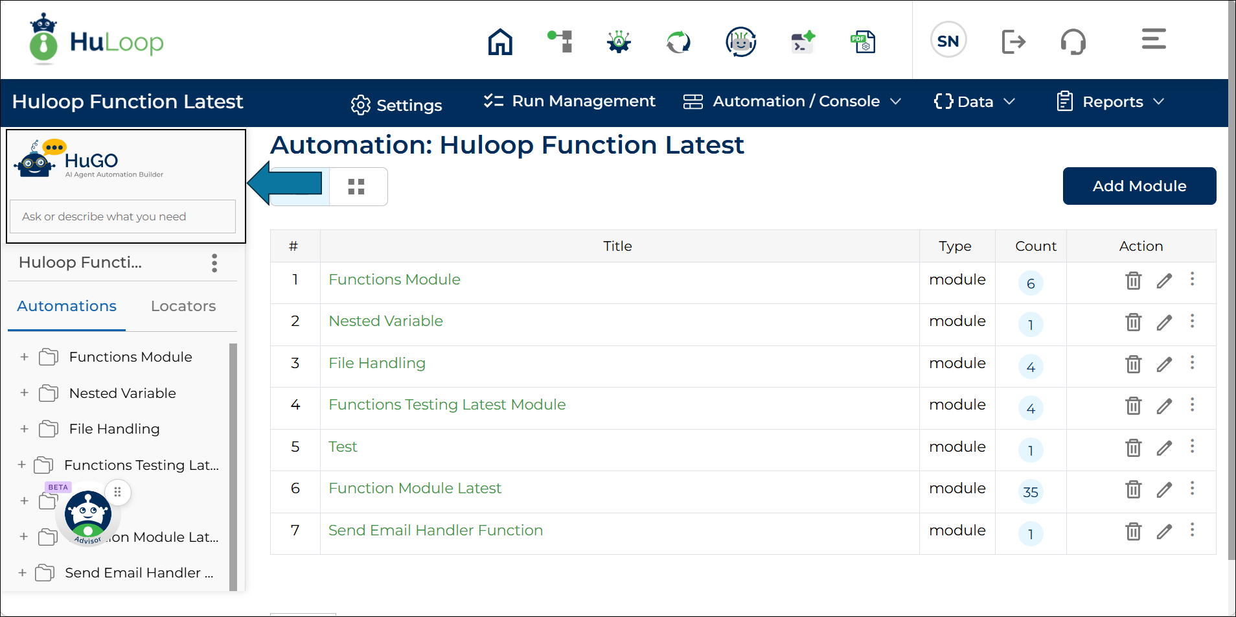Click the HuLoop logo
This screenshot has height=617, width=1236.
(96, 40)
